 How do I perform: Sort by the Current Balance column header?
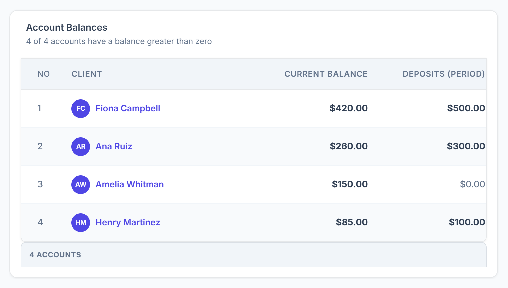click(x=326, y=74)
